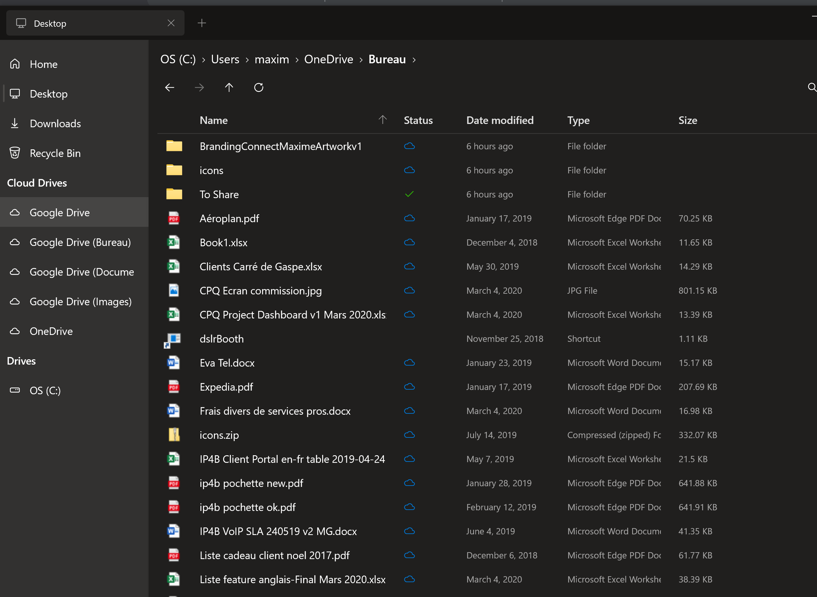This screenshot has width=817, height=597.
Task: Select Google Drive (Bureau) in sidebar
Action: (74, 242)
